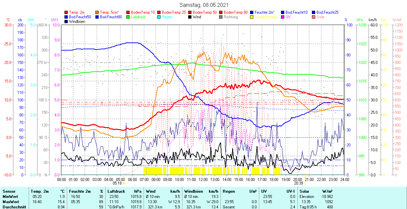Click the cb axis unit label
The height and width of the screenshot is (209, 407).
20,20
